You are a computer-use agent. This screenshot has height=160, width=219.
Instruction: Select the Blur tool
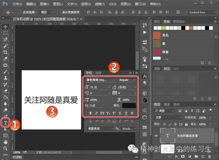tap(5, 104)
